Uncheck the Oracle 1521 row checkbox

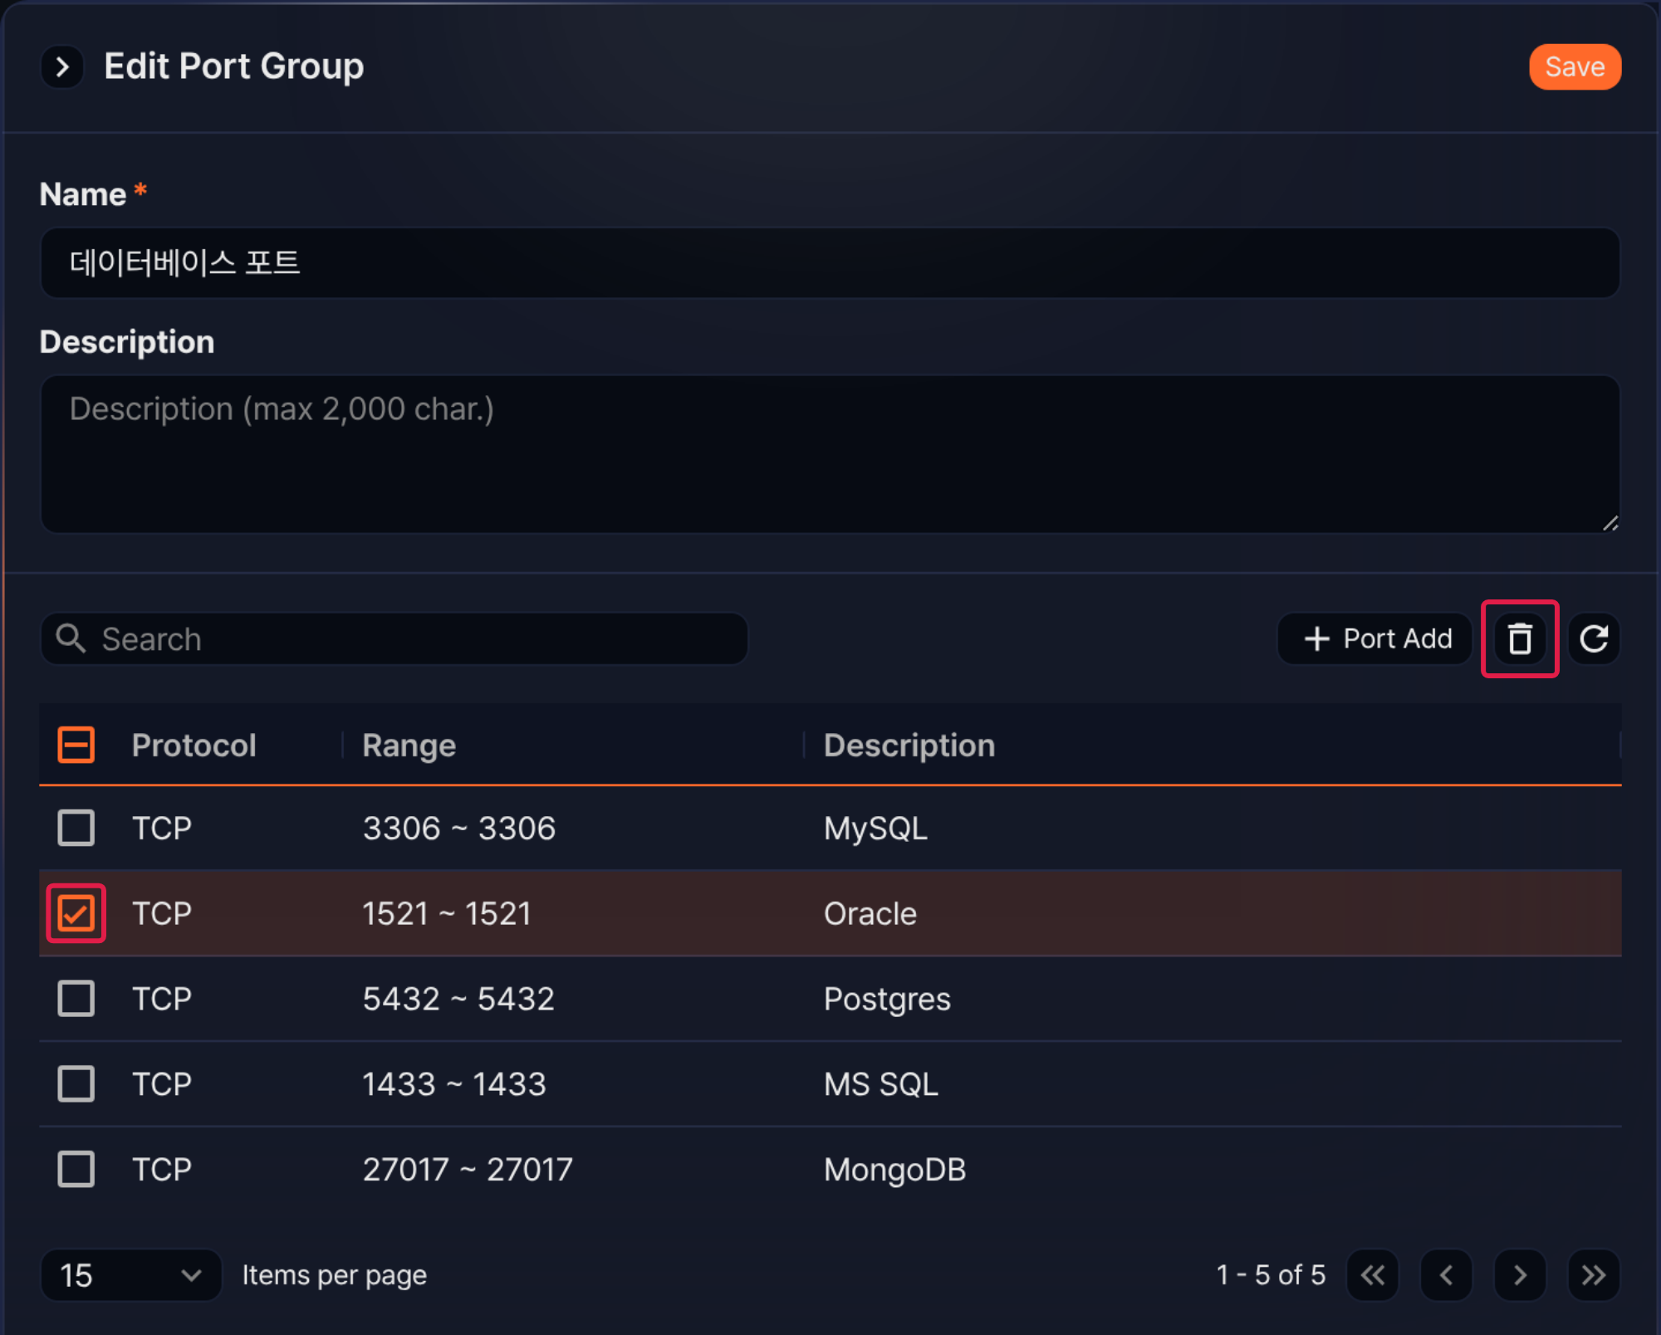pyautogui.click(x=76, y=913)
